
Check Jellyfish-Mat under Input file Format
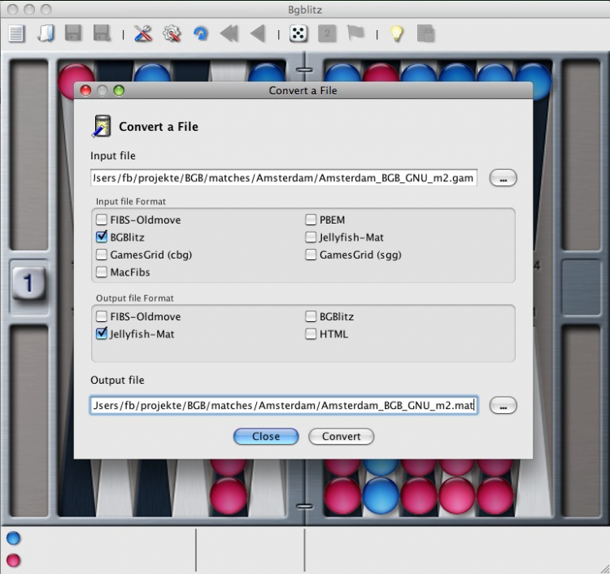311,237
